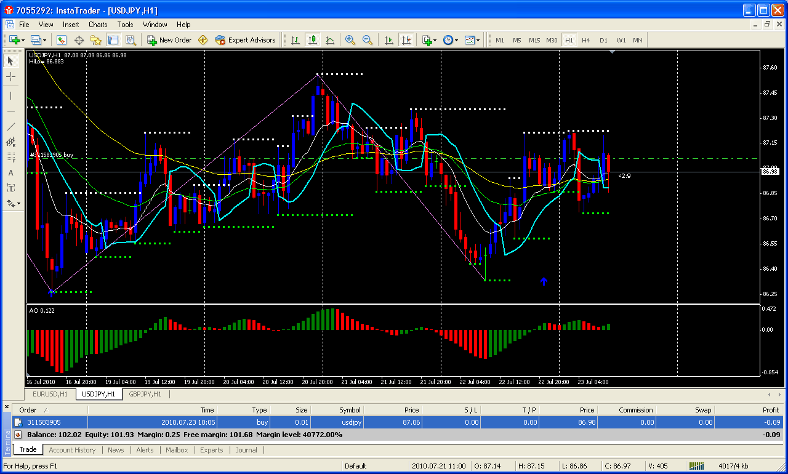The image size is (788, 474).
Task: Open the Templates dropdown
Action: pos(472,40)
